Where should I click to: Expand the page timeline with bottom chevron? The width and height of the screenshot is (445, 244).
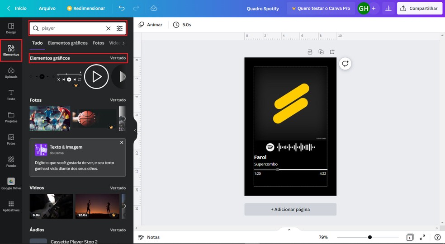pyautogui.click(x=289, y=230)
